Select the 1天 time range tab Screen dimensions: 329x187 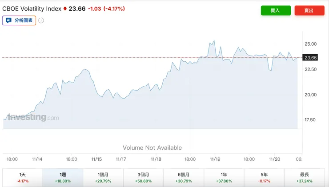22,177
